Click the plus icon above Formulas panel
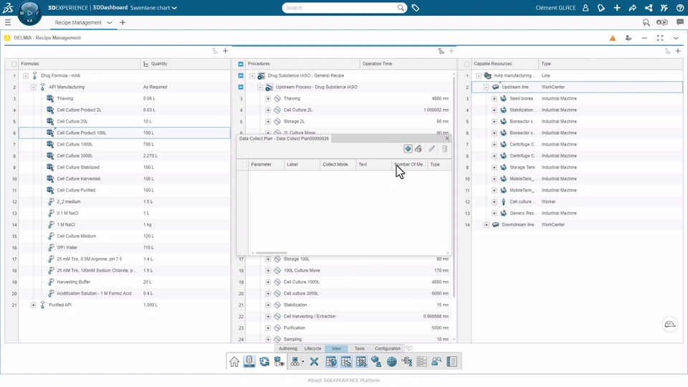 [226, 52]
